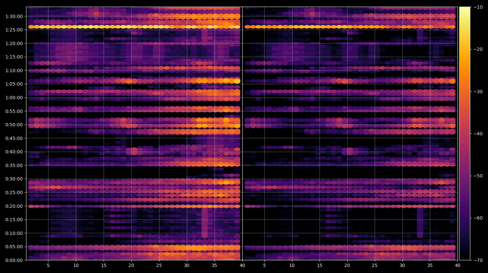
Task: Click the 0:05:00 time axis label
Action: 14,247
